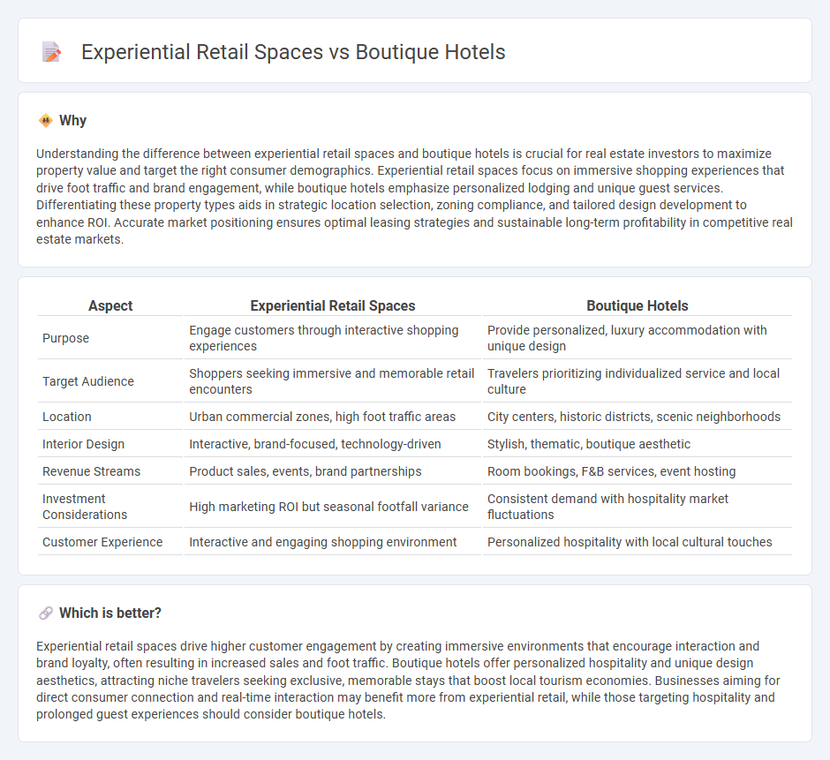Viewport: 830px width, 760px height.
Task: Click 'Provide personalized, luxury accommodation' cell
Action: (x=638, y=338)
